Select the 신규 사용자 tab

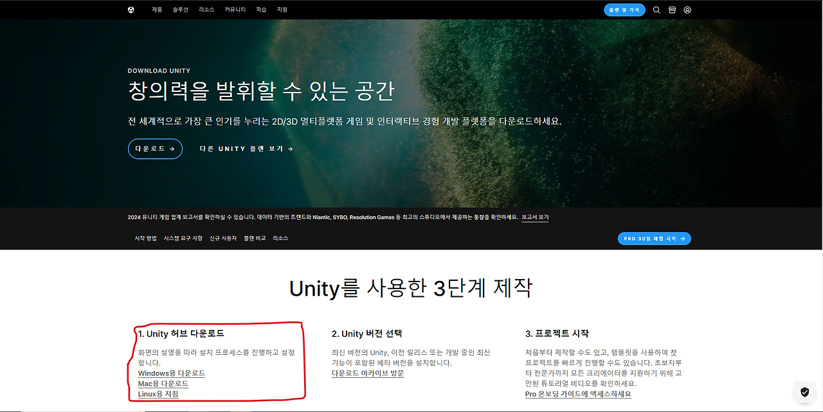223,238
